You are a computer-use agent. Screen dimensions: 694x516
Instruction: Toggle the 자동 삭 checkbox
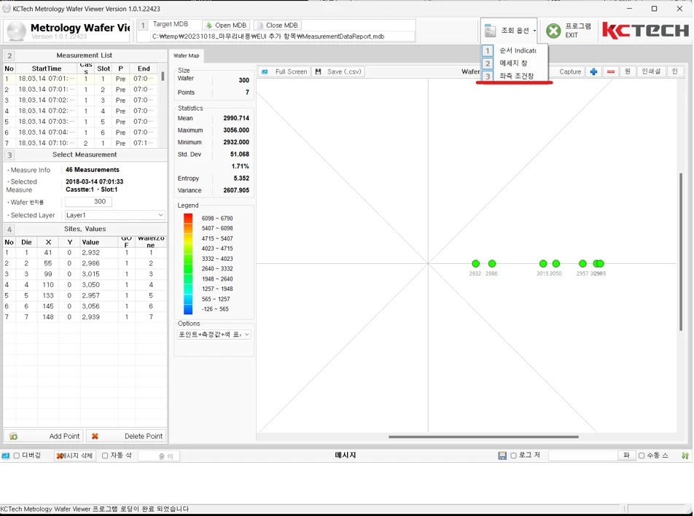(x=105, y=456)
